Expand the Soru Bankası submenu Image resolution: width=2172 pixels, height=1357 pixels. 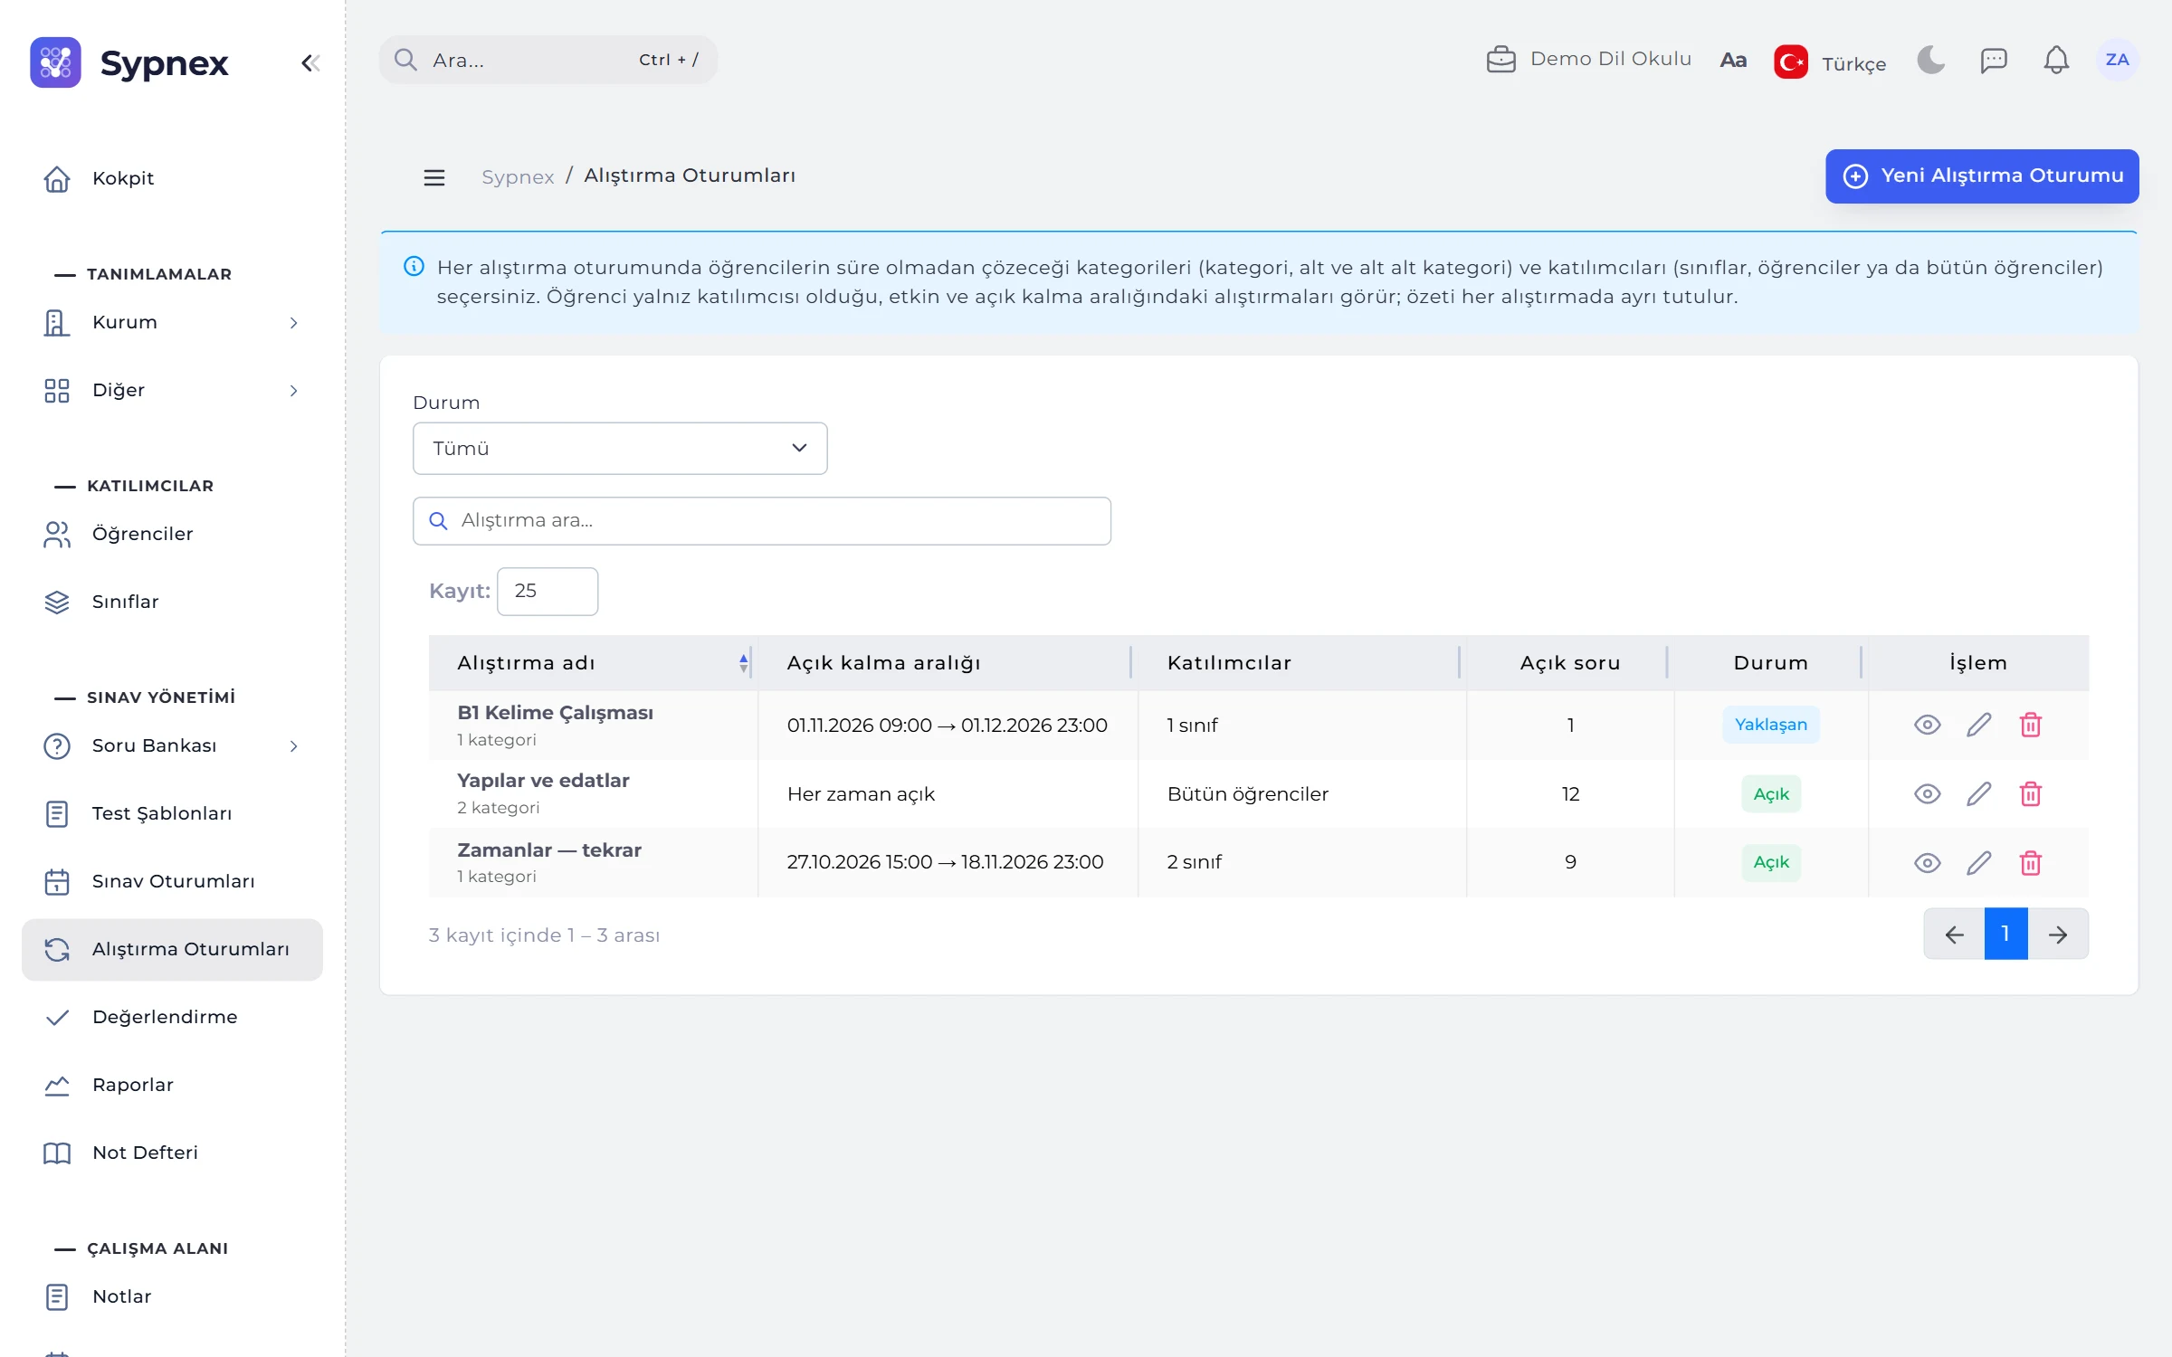[x=172, y=746]
